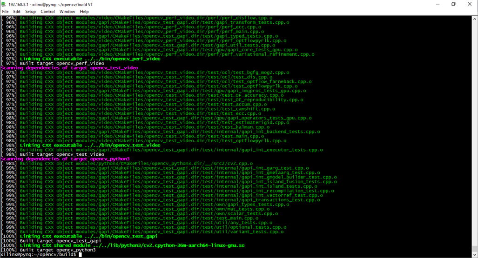The height and width of the screenshot is (258, 478).
Task: Click the test_kalman.cpp.o build line
Action: coord(135,127)
